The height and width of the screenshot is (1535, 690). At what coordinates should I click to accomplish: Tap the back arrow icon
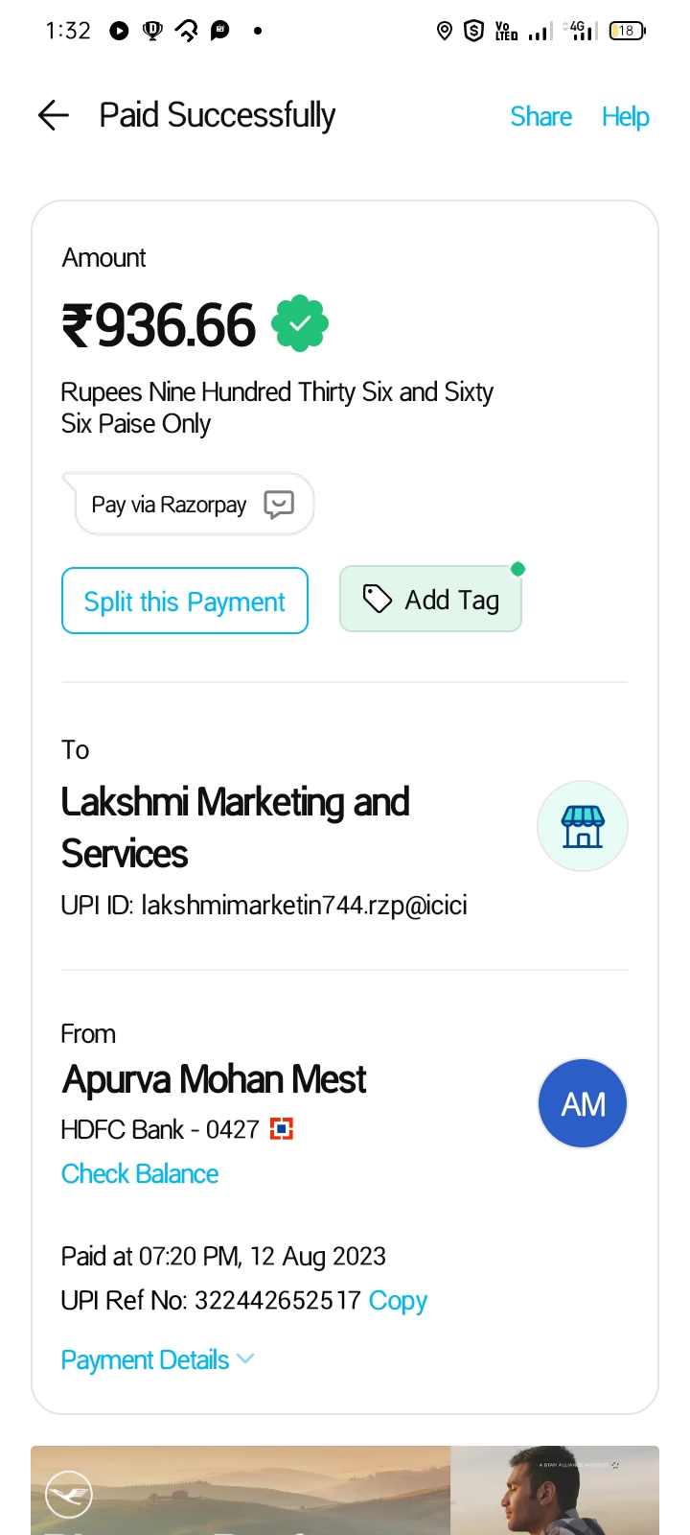click(x=54, y=116)
